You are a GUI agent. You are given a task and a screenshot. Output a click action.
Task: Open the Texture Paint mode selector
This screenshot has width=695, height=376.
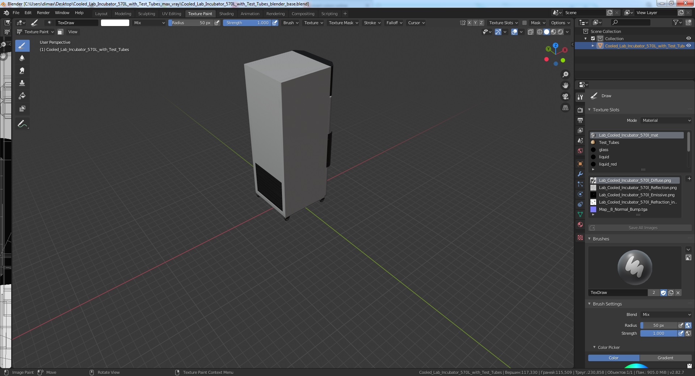(x=35, y=32)
